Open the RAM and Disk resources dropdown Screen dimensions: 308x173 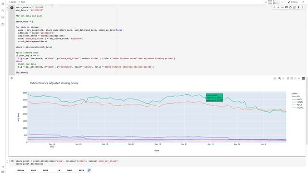pos(282,2)
